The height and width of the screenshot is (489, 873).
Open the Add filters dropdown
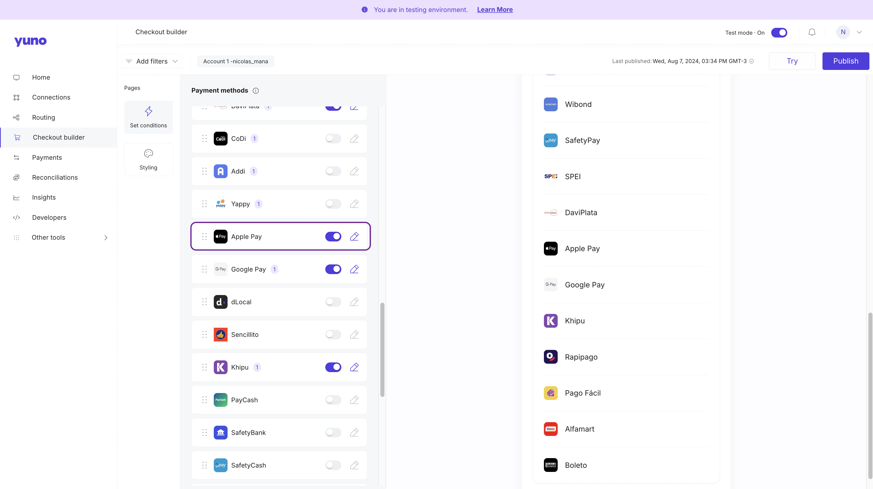coord(152,61)
